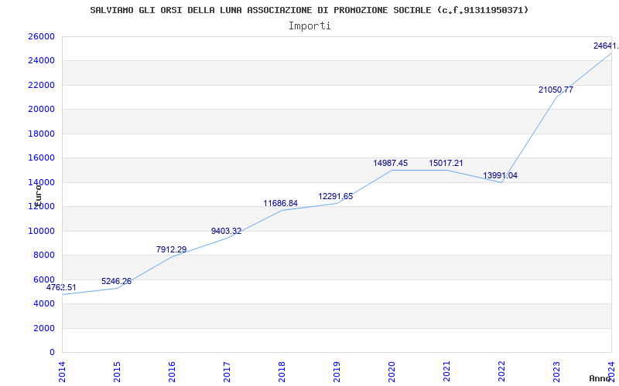The width and height of the screenshot is (619, 386).
Task: Select the 15017.21 data label
Action: click(446, 163)
